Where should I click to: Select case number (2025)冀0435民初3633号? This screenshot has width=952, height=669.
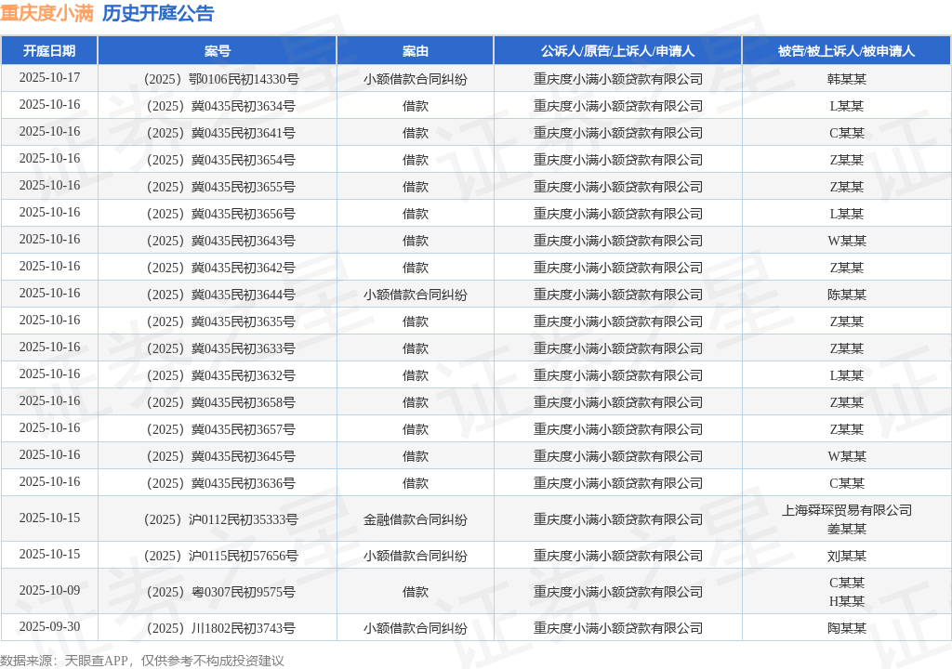click(x=218, y=348)
